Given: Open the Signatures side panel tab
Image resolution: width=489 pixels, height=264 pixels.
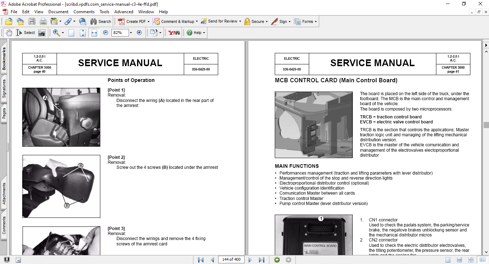Looking at the screenshot, I should 4,88.
